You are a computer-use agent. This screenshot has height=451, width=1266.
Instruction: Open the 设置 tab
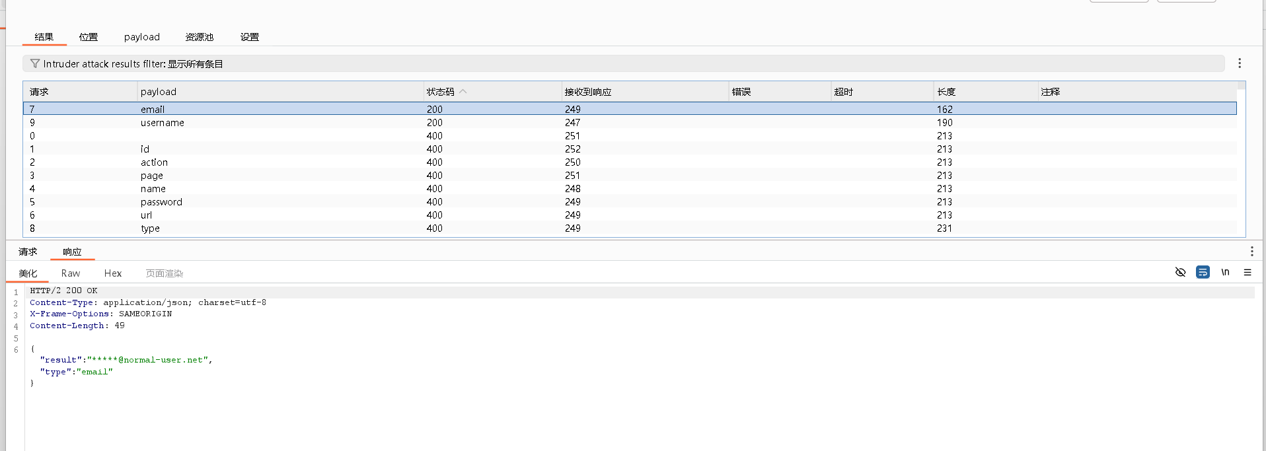(250, 37)
